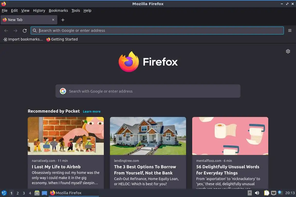The height and width of the screenshot is (197, 296).
Task: Open file manager from taskbar
Action: tap(37, 193)
